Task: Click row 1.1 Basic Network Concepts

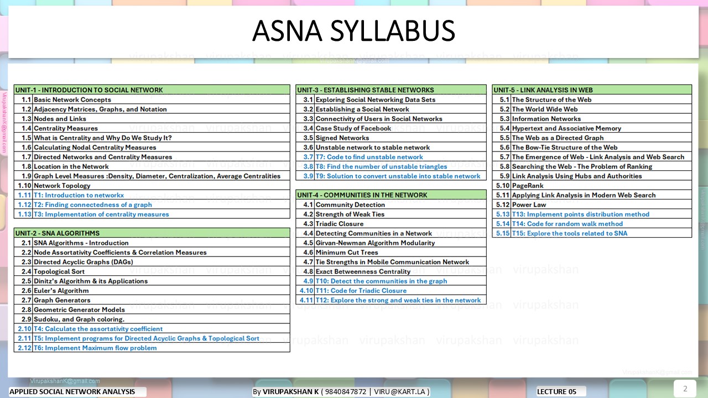Action: pos(152,99)
